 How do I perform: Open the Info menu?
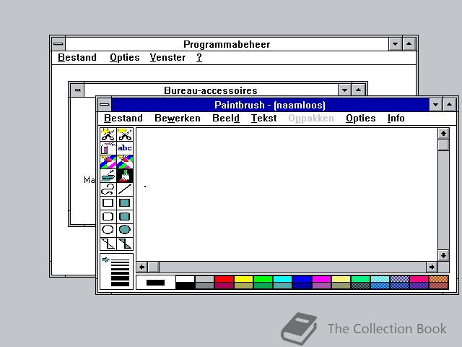tap(396, 119)
